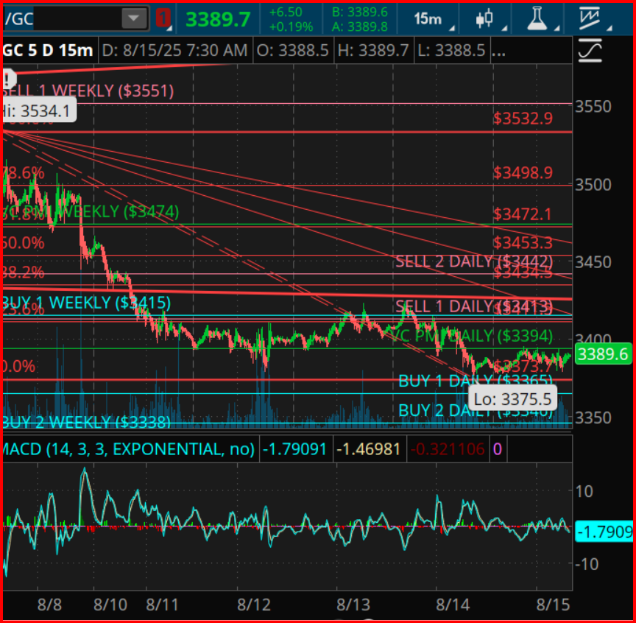
Task: Click the green 3389.6 current price tag
Action: click(603, 354)
